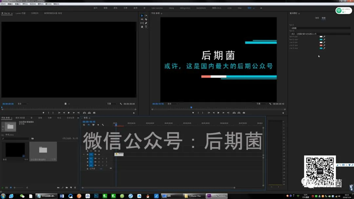This screenshot has width=354, height=199.
Task: Open Source monitor zoom level dropdown
Action: point(23,104)
